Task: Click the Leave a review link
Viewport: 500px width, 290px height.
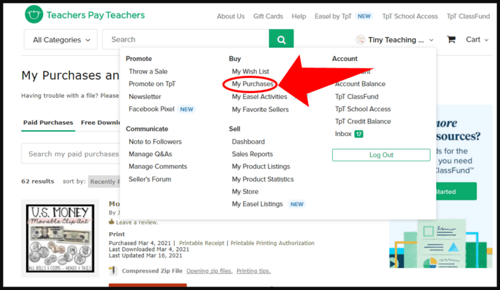Action: point(137,222)
